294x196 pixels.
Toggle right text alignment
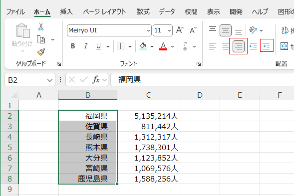(239, 46)
